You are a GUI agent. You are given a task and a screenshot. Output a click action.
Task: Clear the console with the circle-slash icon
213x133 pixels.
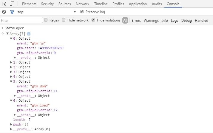[x=4, y=12]
